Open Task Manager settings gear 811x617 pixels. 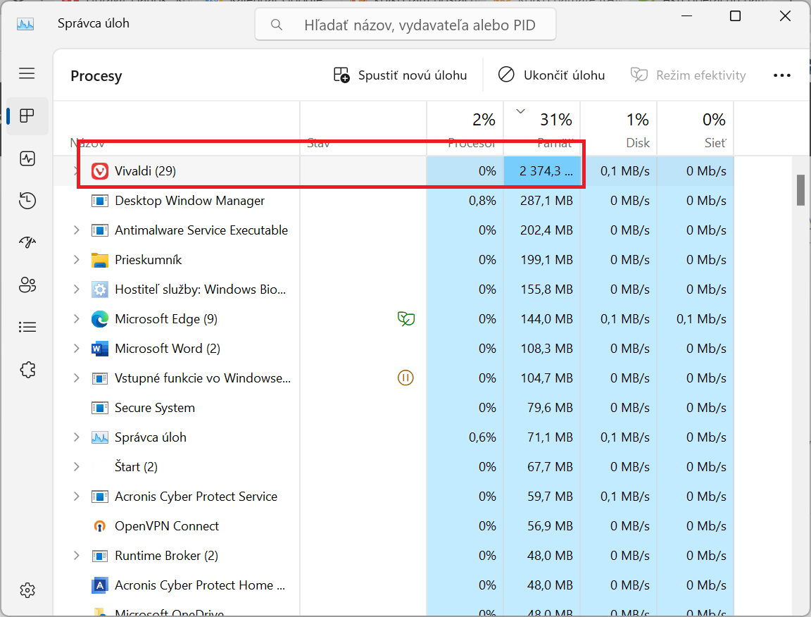(27, 590)
